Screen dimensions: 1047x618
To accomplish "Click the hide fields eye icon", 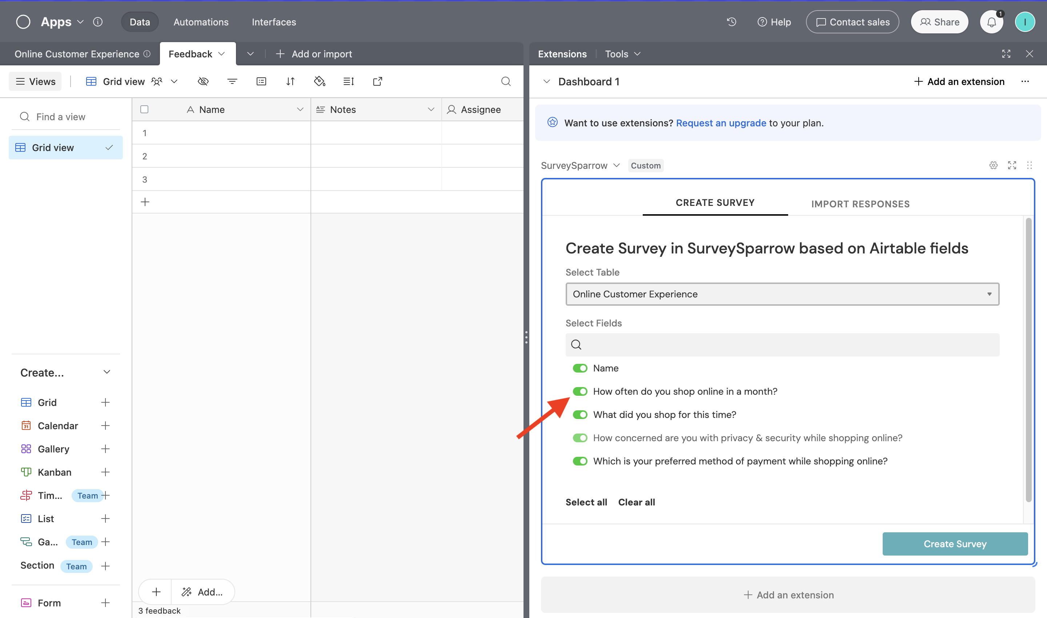I will [x=203, y=81].
